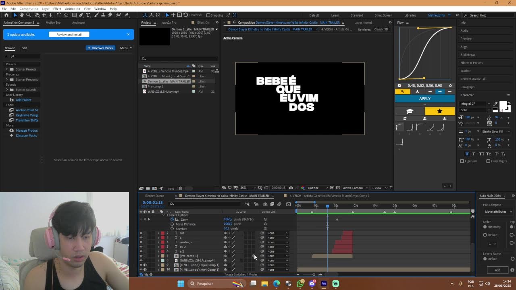Pick the eyedropper in Character panel

point(495,104)
